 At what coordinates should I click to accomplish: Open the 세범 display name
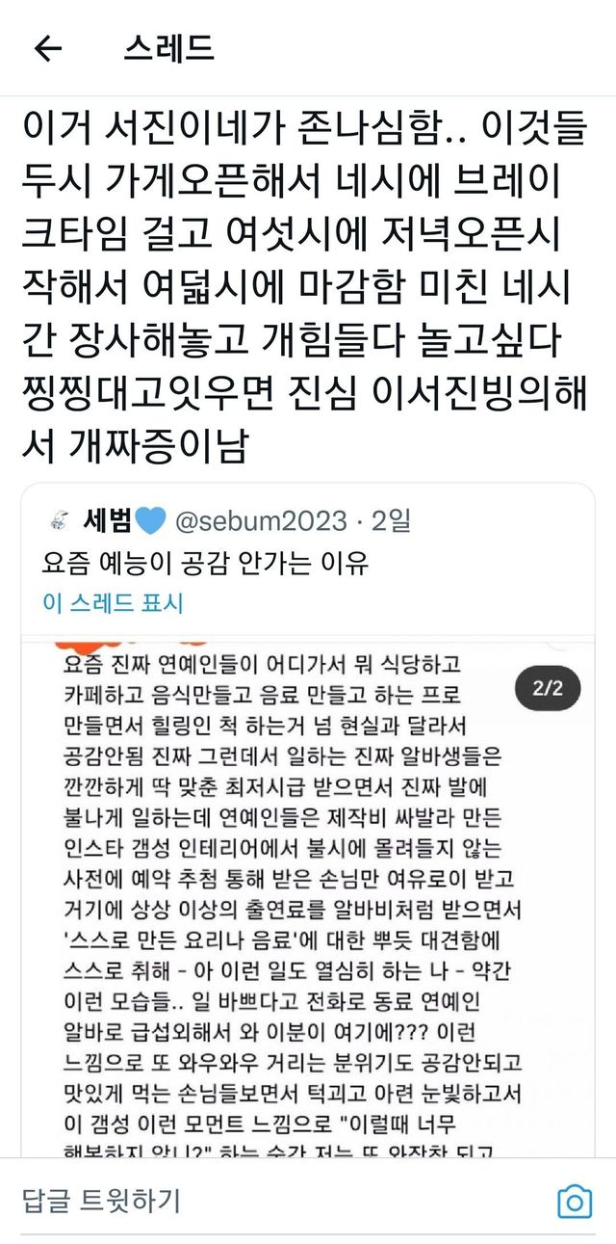click(106, 521)
